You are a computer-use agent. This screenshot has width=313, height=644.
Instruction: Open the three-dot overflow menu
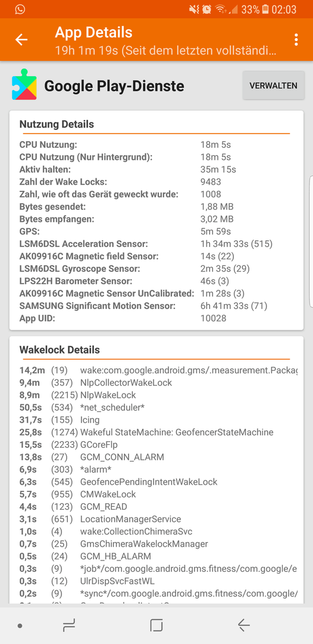pyautogui.click(x=296, y=39)
